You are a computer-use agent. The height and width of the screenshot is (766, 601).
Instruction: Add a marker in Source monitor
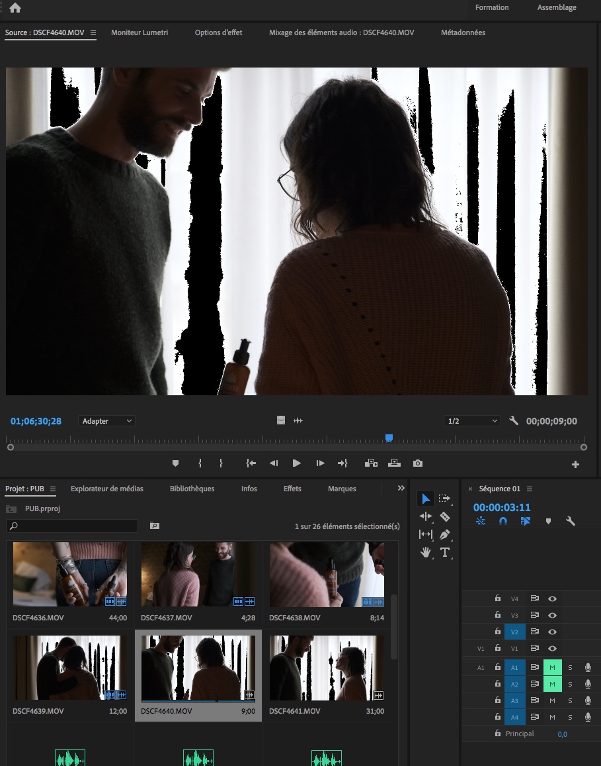point(176,463)
